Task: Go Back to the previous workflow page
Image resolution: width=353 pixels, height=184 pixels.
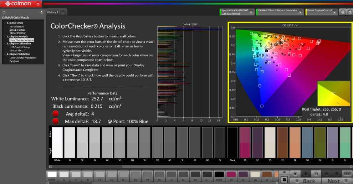Action: [306, 181]
